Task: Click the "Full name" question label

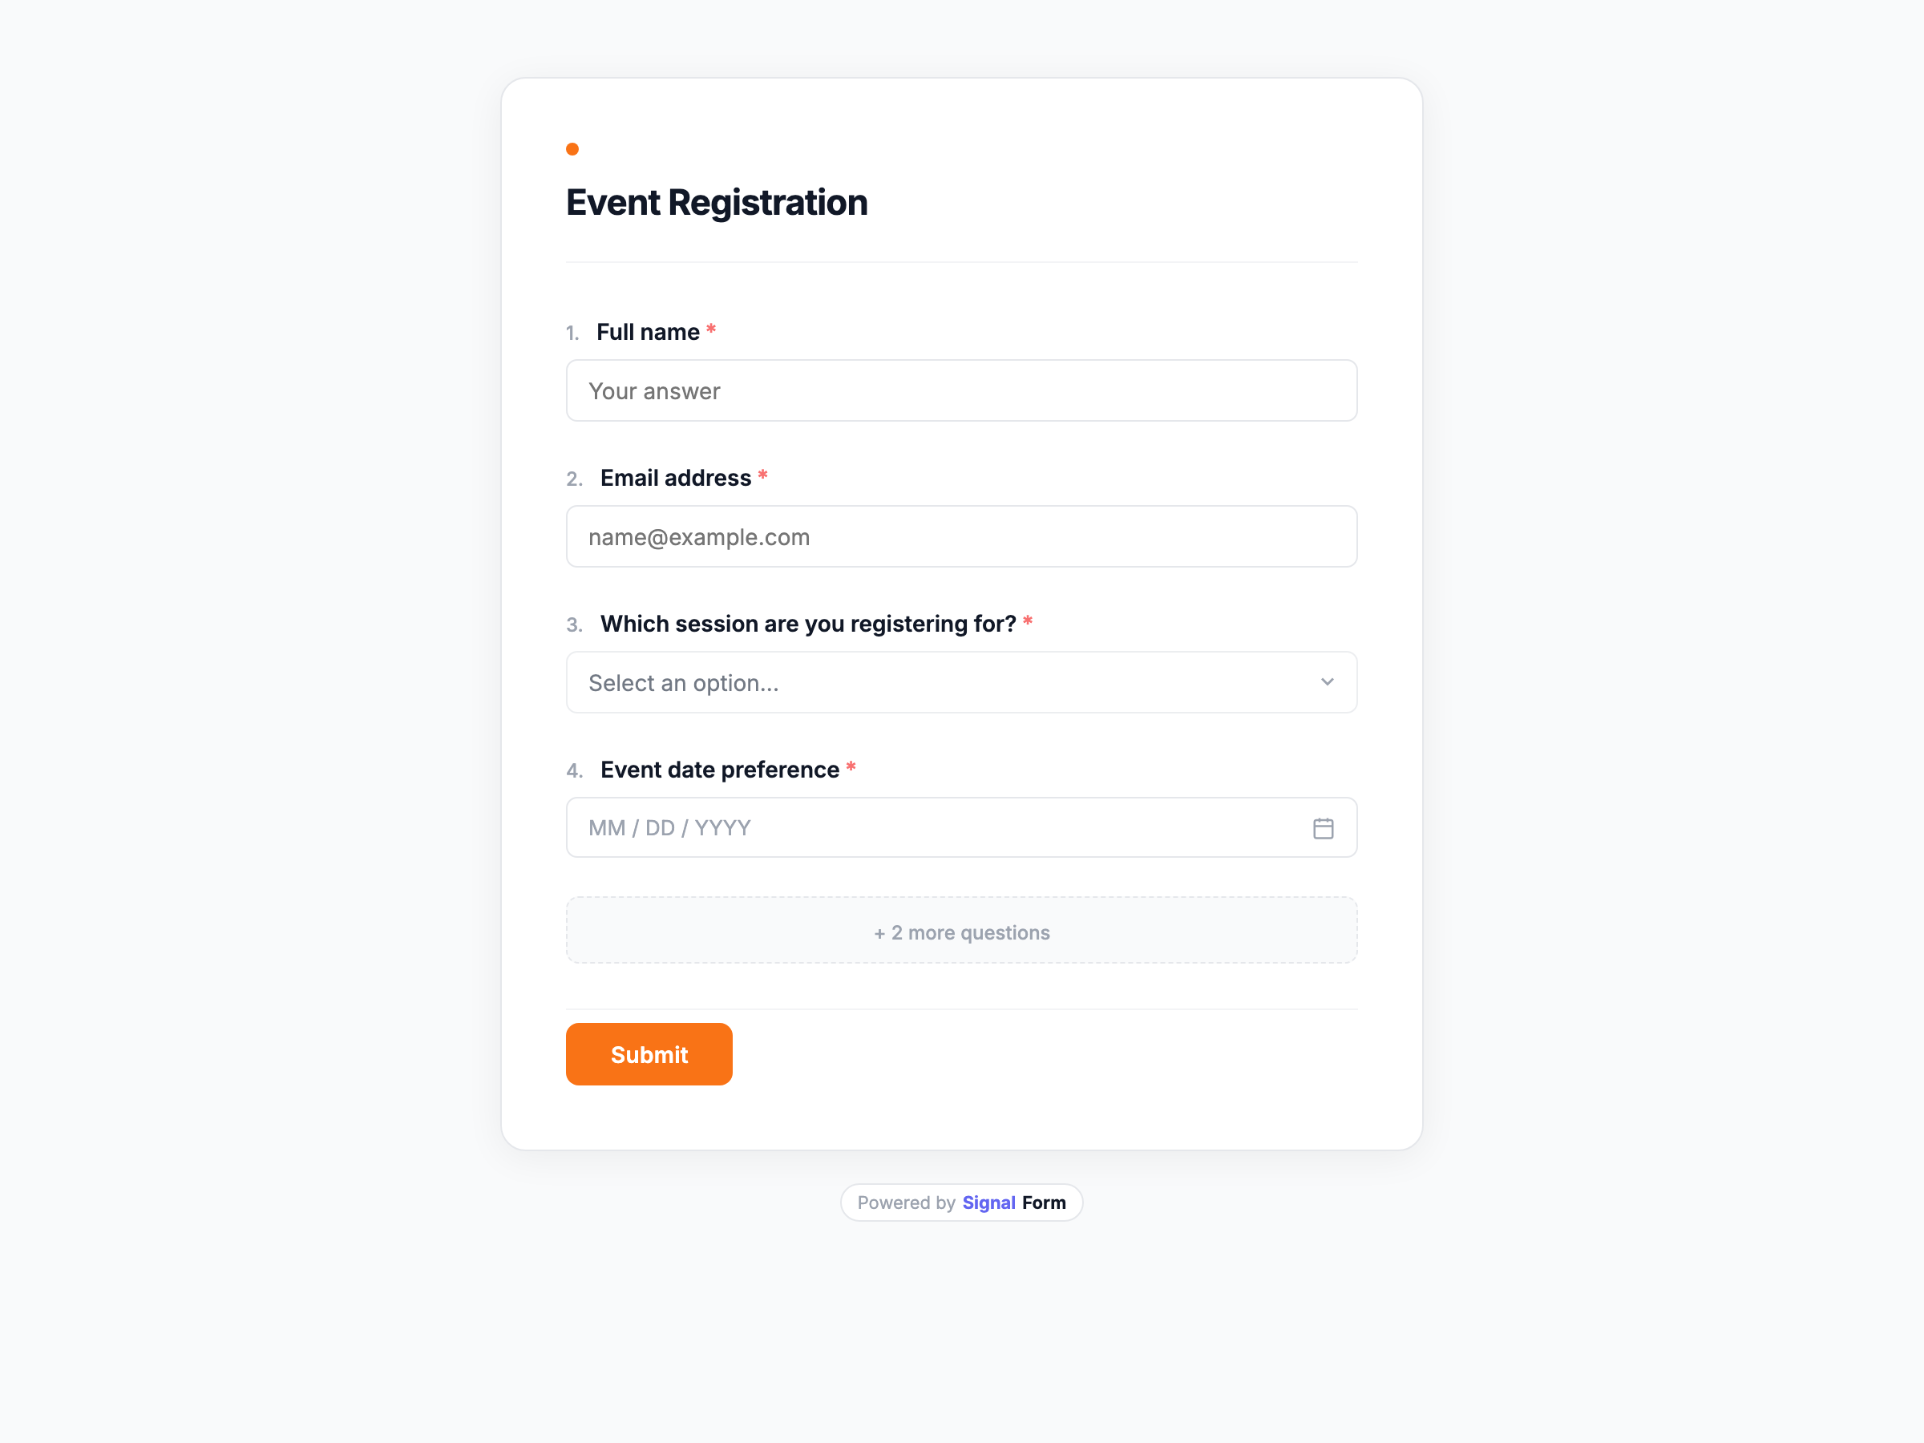Action: [647, 332]
